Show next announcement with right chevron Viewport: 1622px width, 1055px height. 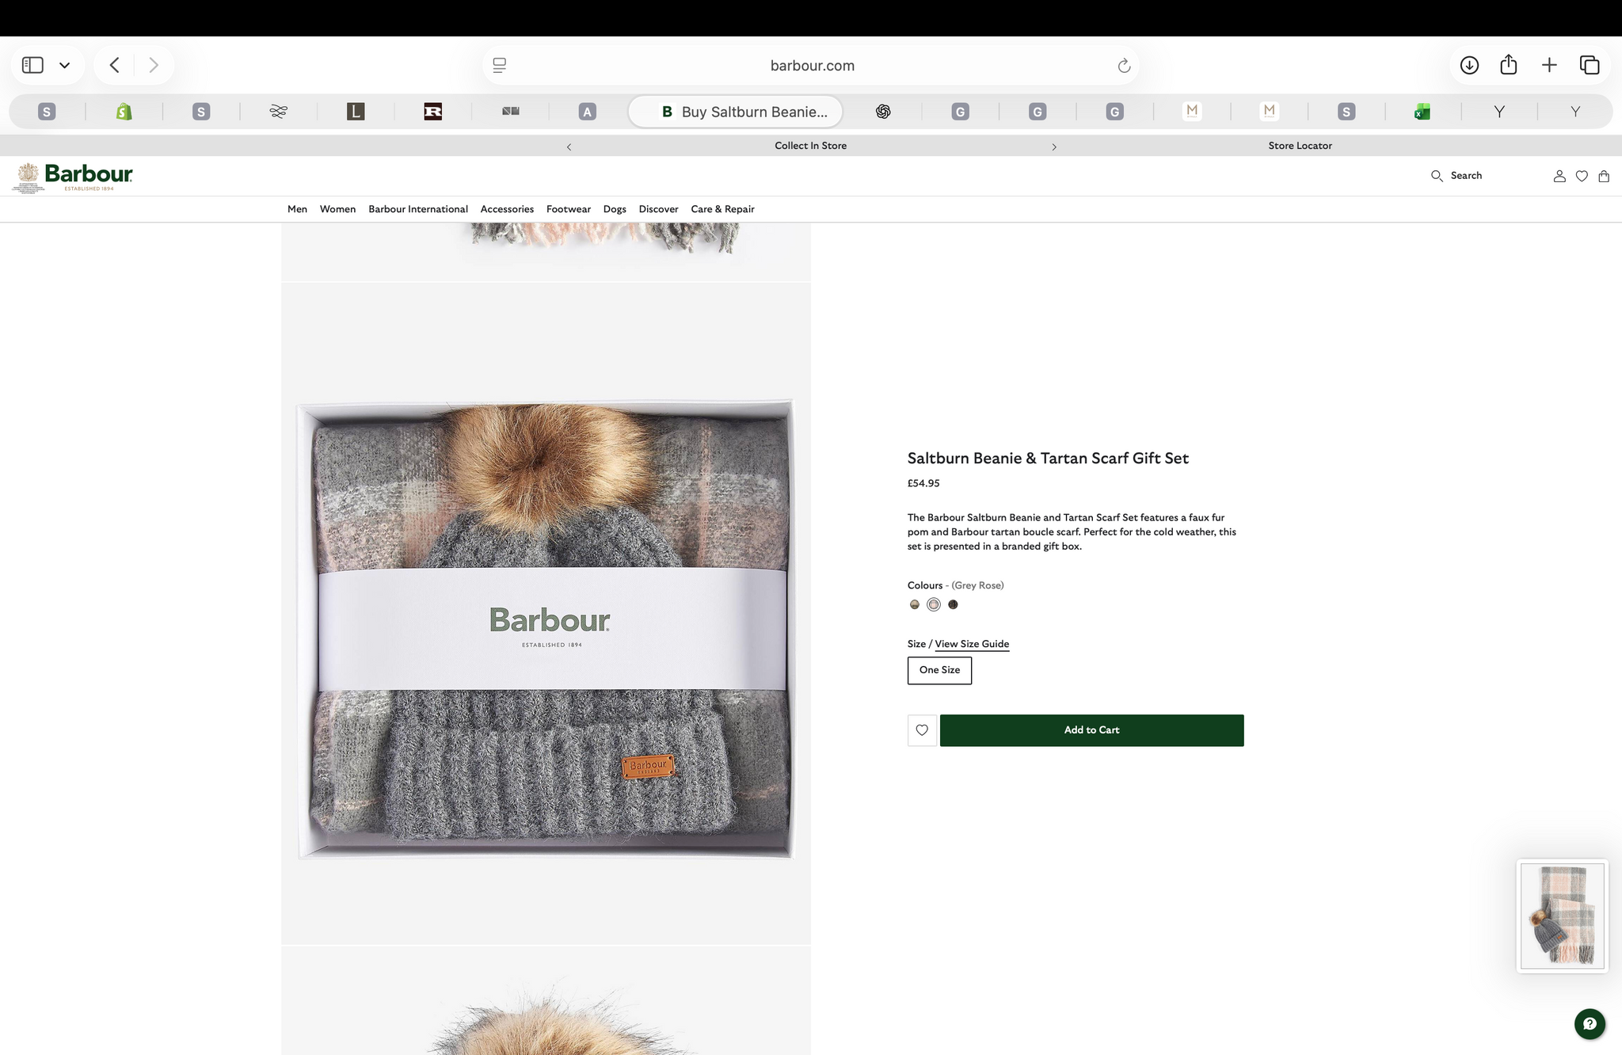click(x=1054, y=147)
